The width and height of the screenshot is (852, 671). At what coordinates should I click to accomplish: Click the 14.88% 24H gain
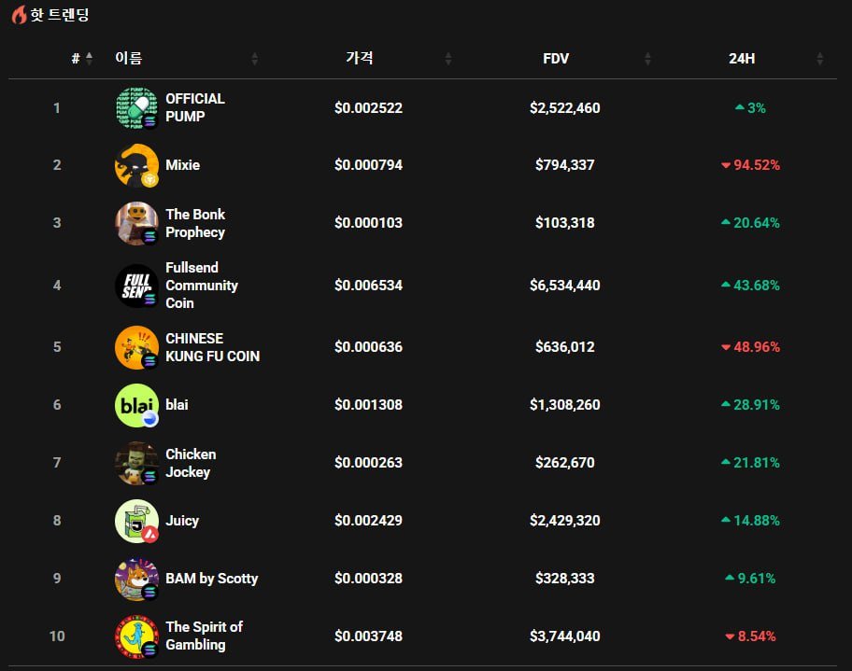click(750, 520)
